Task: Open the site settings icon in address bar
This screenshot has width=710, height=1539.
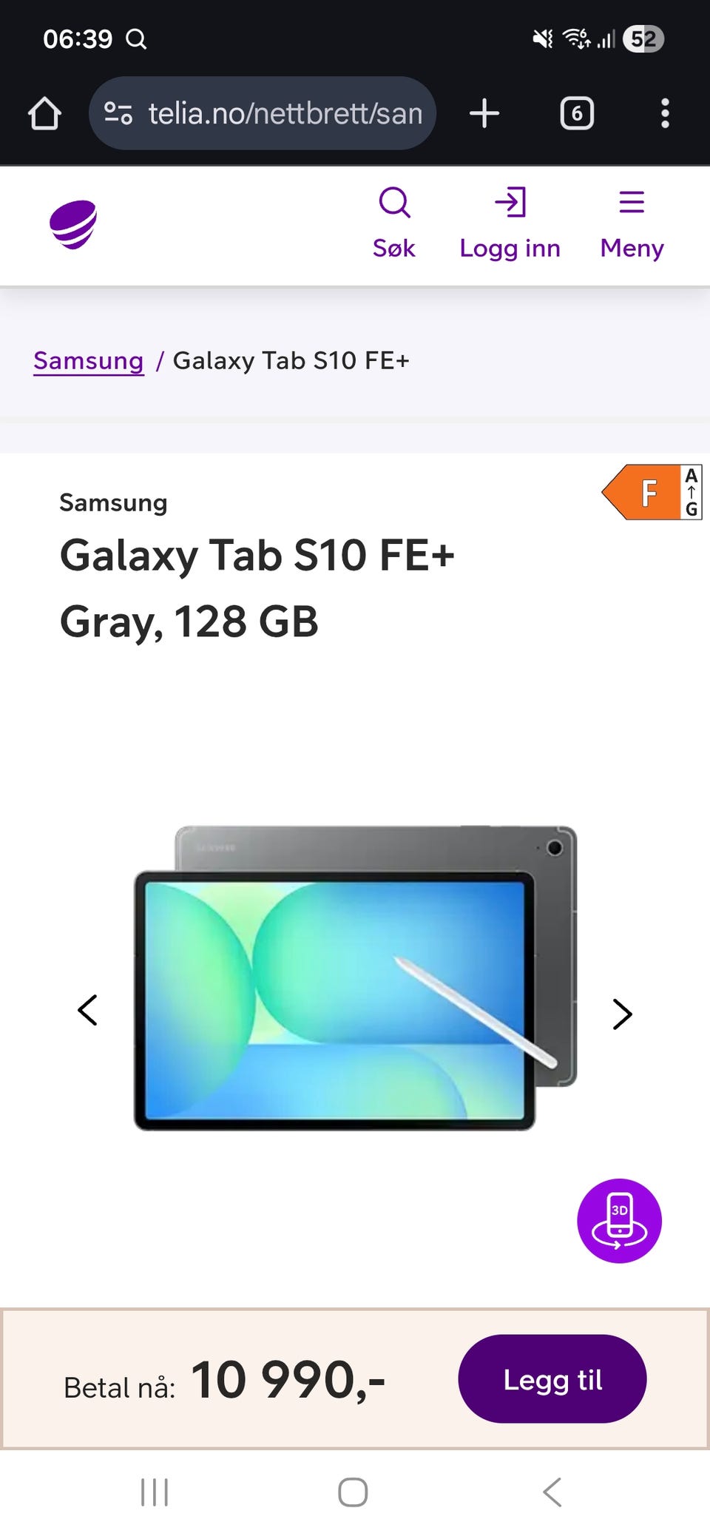Action: pos(118,113)
